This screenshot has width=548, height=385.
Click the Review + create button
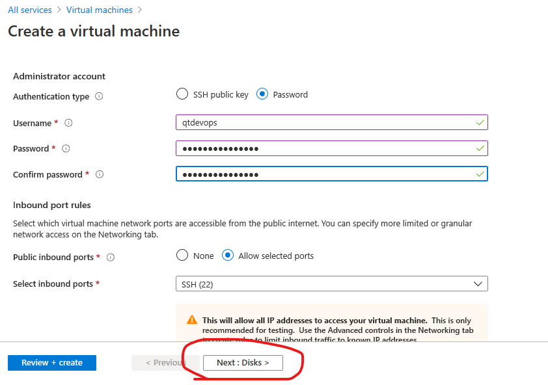click(x=52, y=363)
